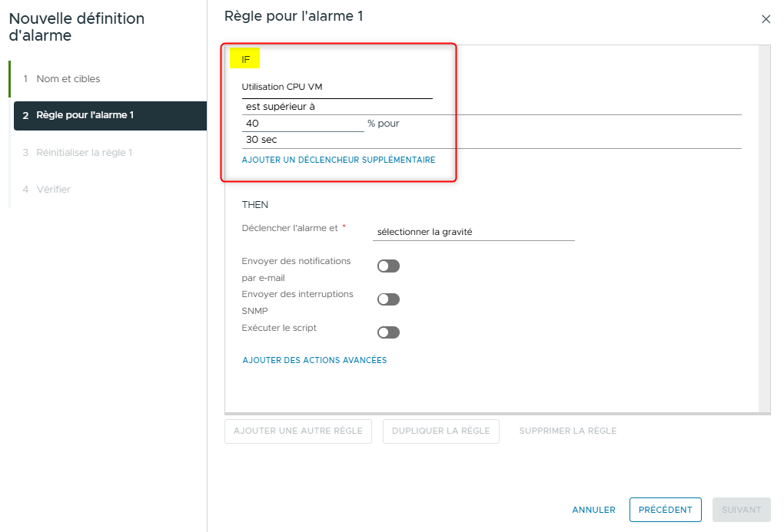
Task: Expand the 30 sec duration dropdown
Action: point(491,140)
